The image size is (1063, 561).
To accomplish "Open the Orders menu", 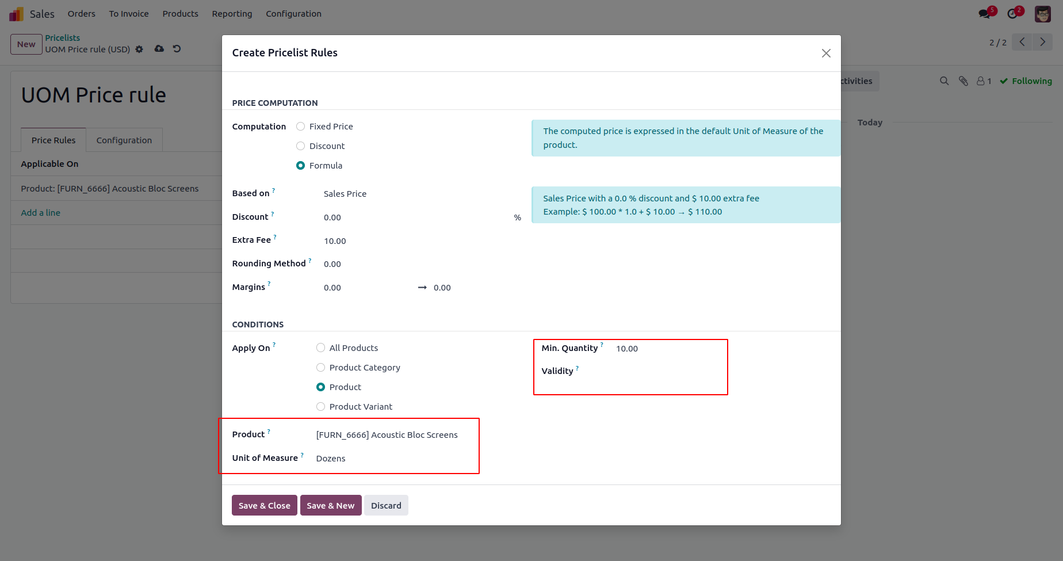I will [82, 14].
